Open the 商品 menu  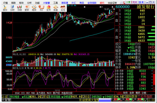click(82, 3)
